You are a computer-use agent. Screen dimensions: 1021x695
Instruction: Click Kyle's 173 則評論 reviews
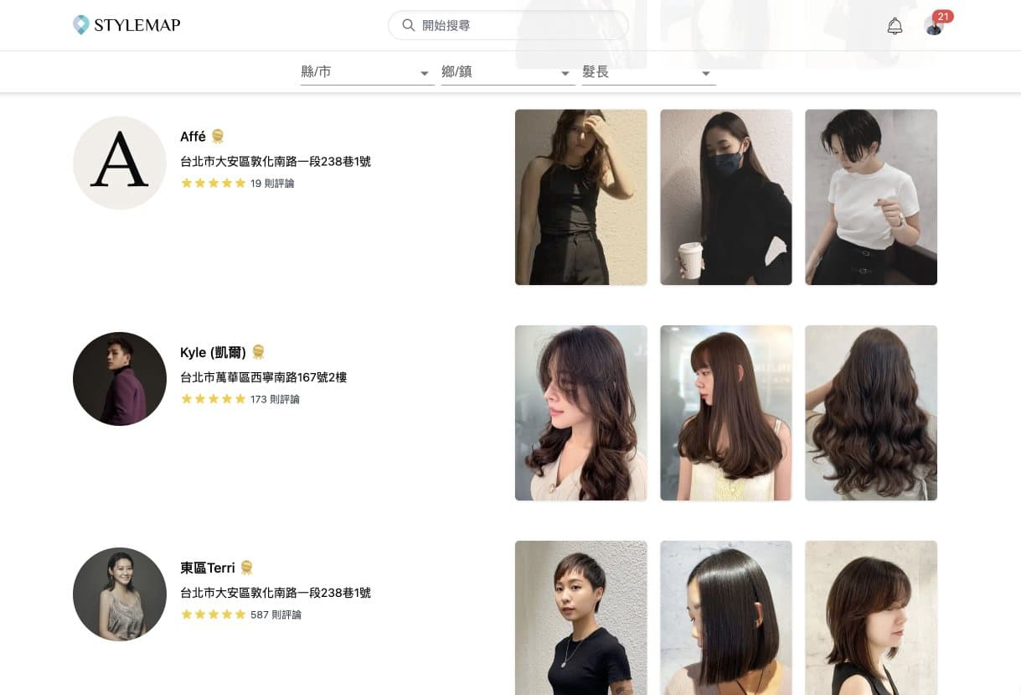pos(275,399)
